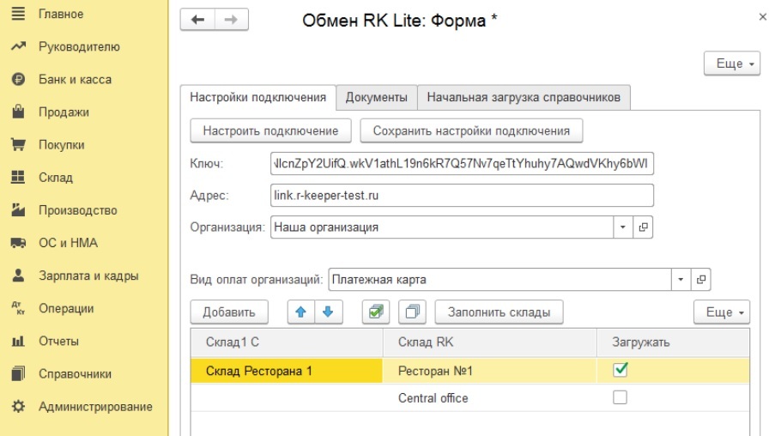Screen dimensions: 769x436
Task: Expand the Вид оплат организаций dropdown arrow
Action: (681, 279)
